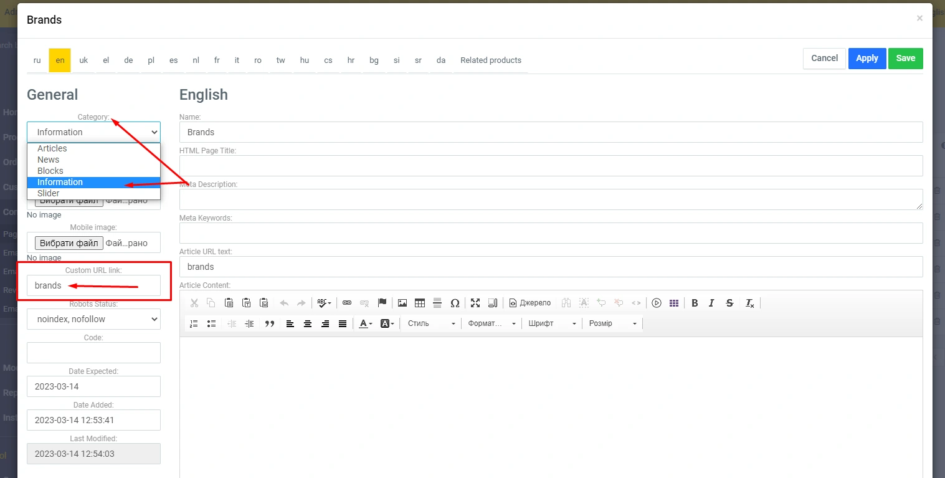Click the insert link icon
Screen dimensions: 945x478
coord(347,303)
